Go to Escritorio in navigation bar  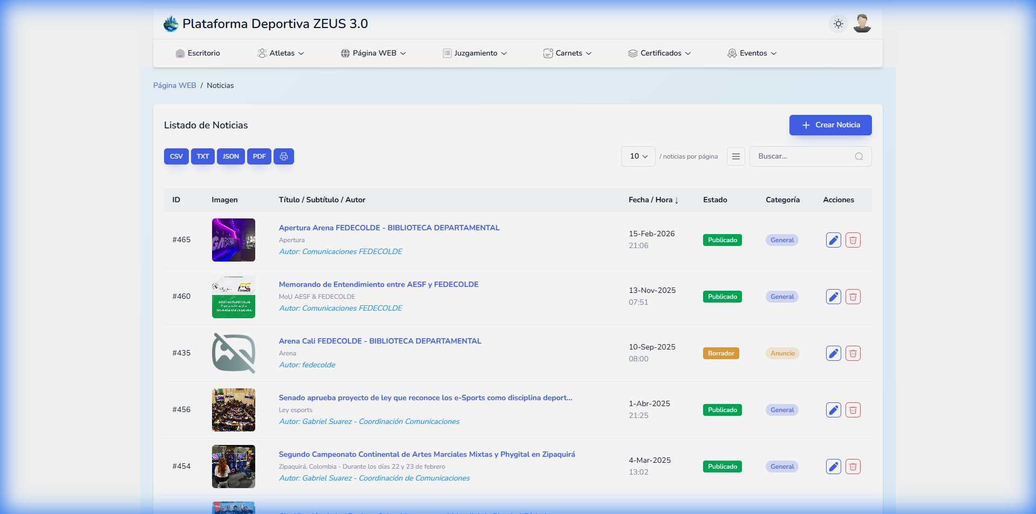tap(197, 53)
